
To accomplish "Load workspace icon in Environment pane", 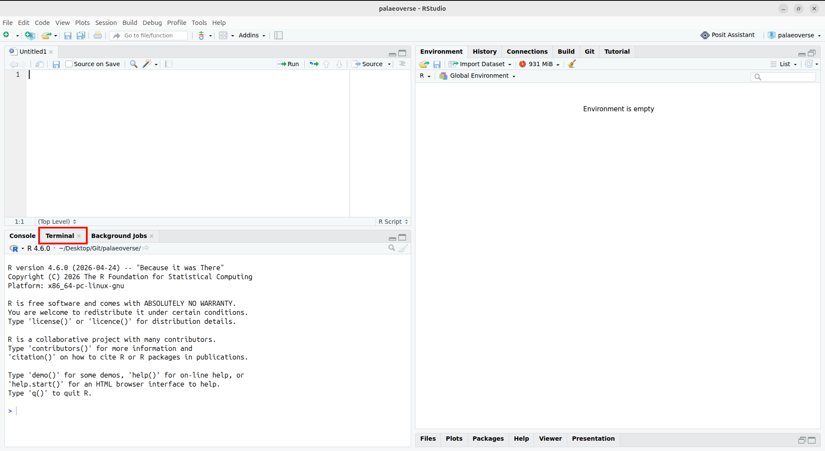I will [424, 64].
